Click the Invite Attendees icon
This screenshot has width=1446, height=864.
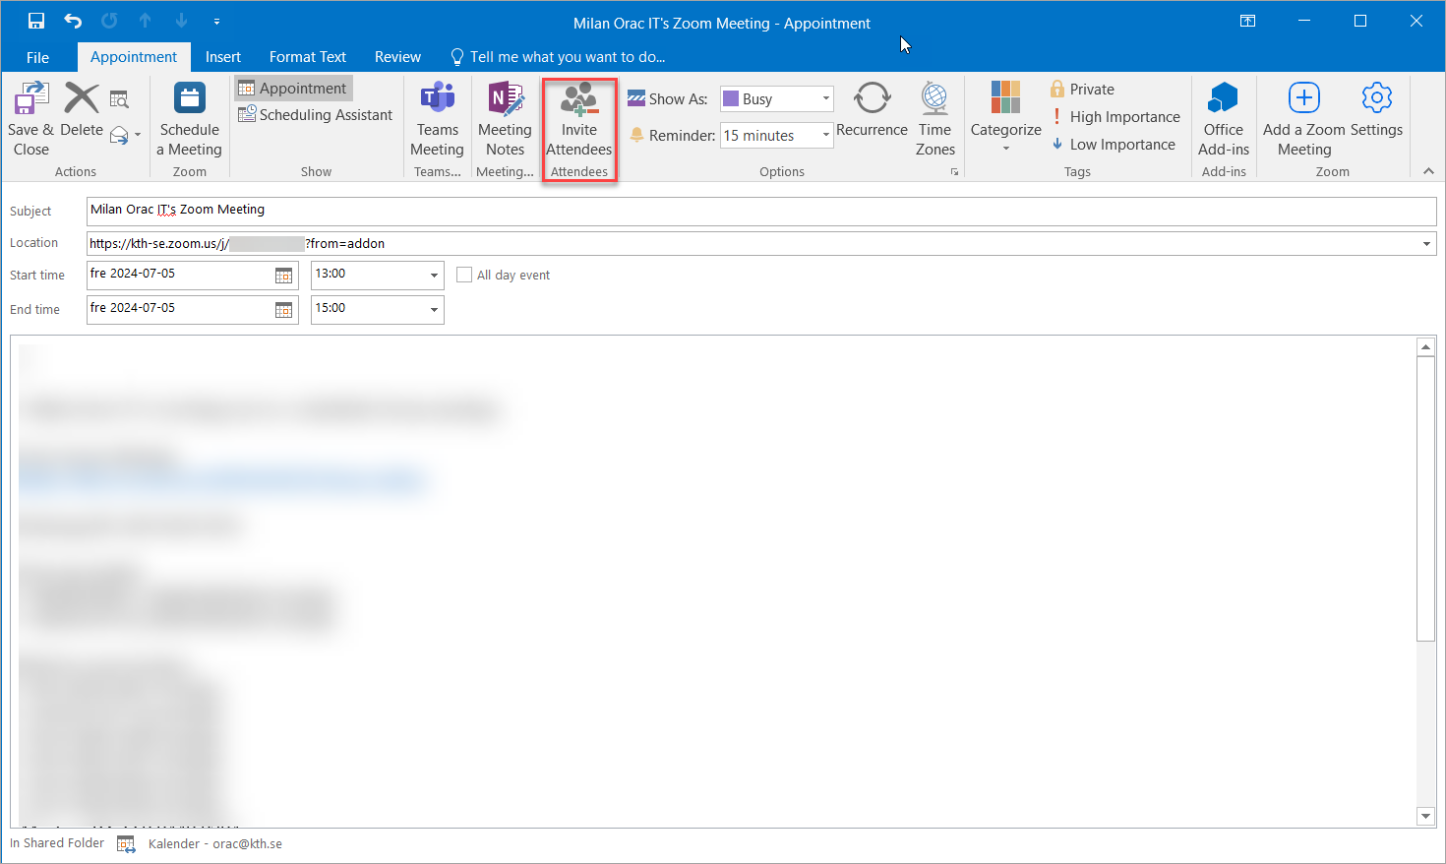[578, 100]
